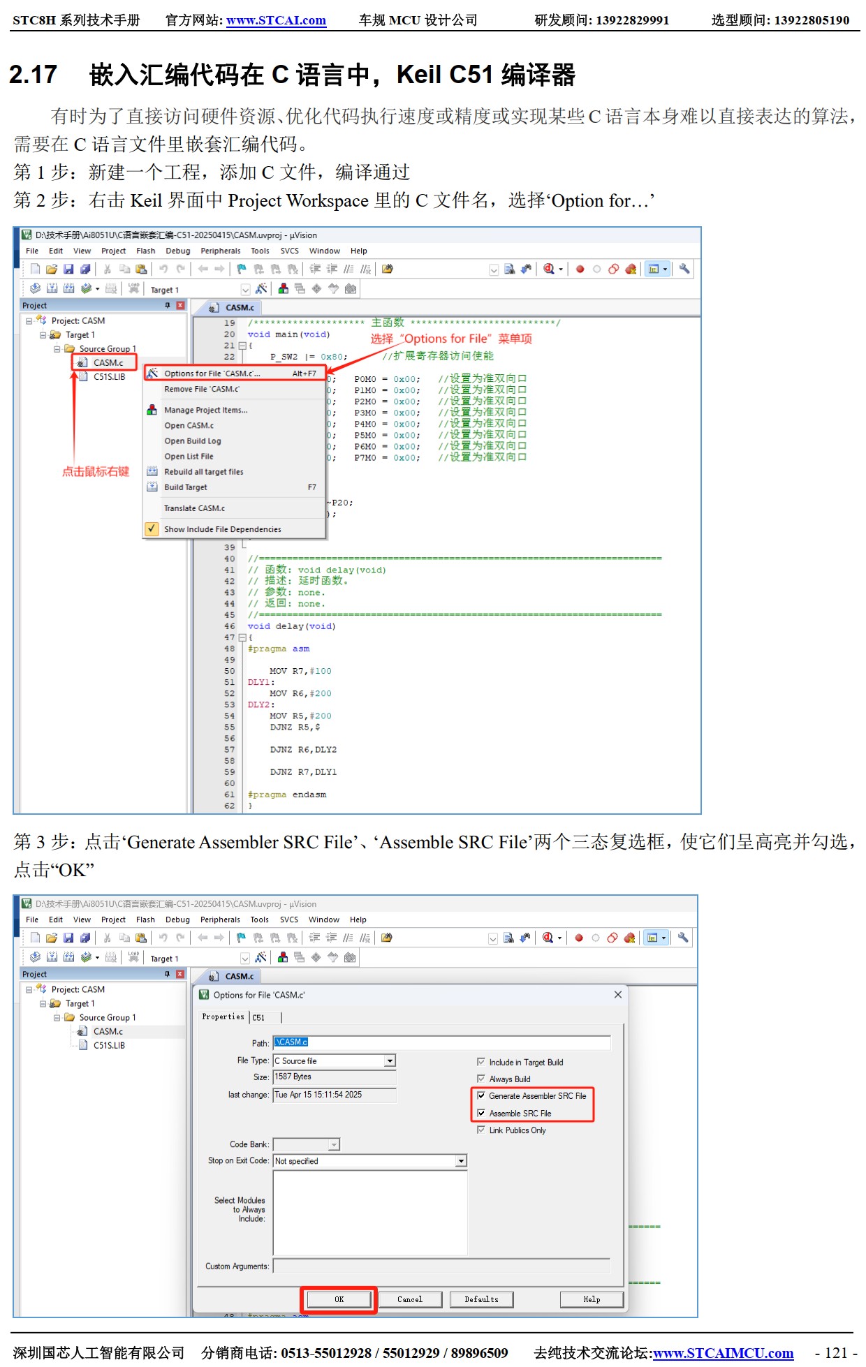866x1367 pixels.
Task: Click Paste icon in context-menu screenshot toolbar
Action: click(x=141, y=269)
